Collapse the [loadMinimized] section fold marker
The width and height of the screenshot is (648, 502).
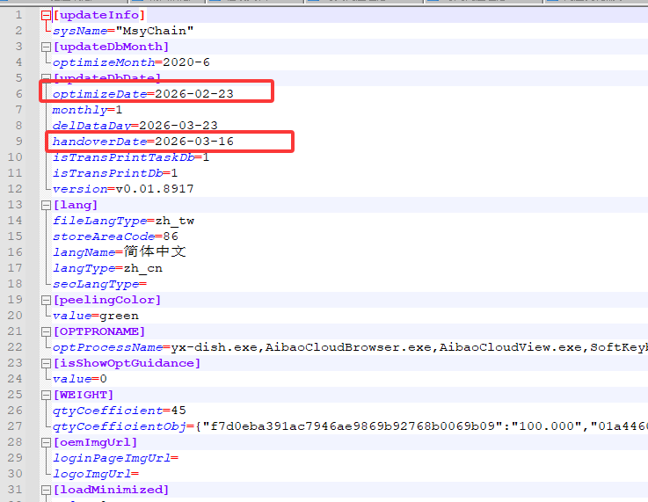46,490
